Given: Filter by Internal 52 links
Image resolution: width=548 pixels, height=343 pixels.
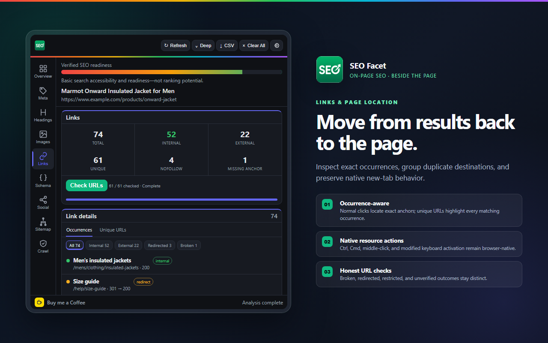Looking at the screenshot, I should (x=99, y=246).
